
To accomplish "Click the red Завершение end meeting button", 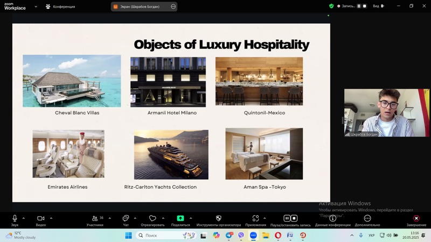I will (x=416, y=220).
